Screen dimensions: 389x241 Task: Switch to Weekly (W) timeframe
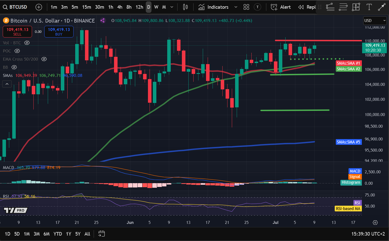click(156, 7)
